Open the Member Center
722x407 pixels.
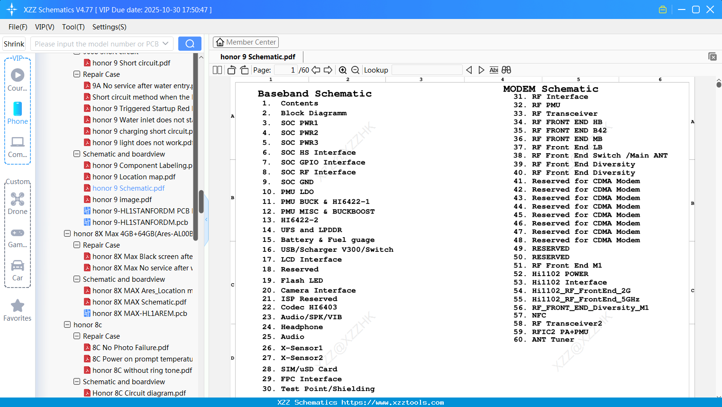point(246,42)
